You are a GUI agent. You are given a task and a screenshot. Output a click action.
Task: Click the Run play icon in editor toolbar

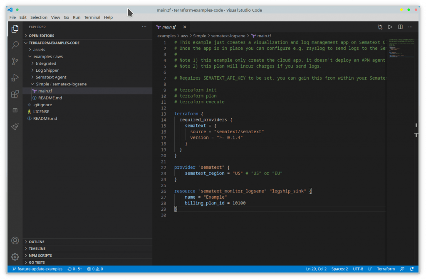tap(390, 27)
